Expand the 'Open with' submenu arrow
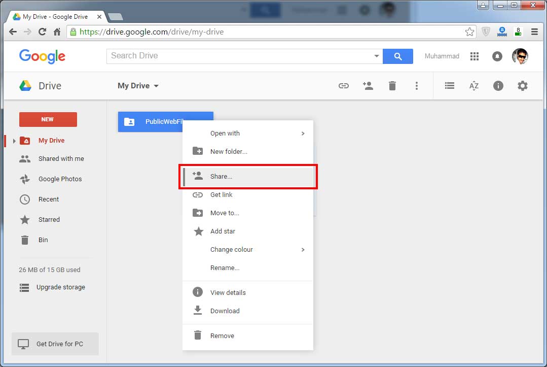Viewport: 547px width, 367px height. click(x=303, y=134)
